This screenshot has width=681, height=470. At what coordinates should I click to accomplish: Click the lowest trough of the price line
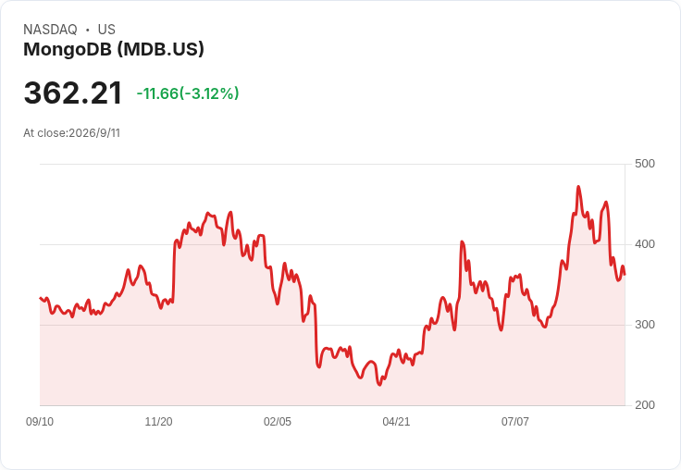coord(379,385)
